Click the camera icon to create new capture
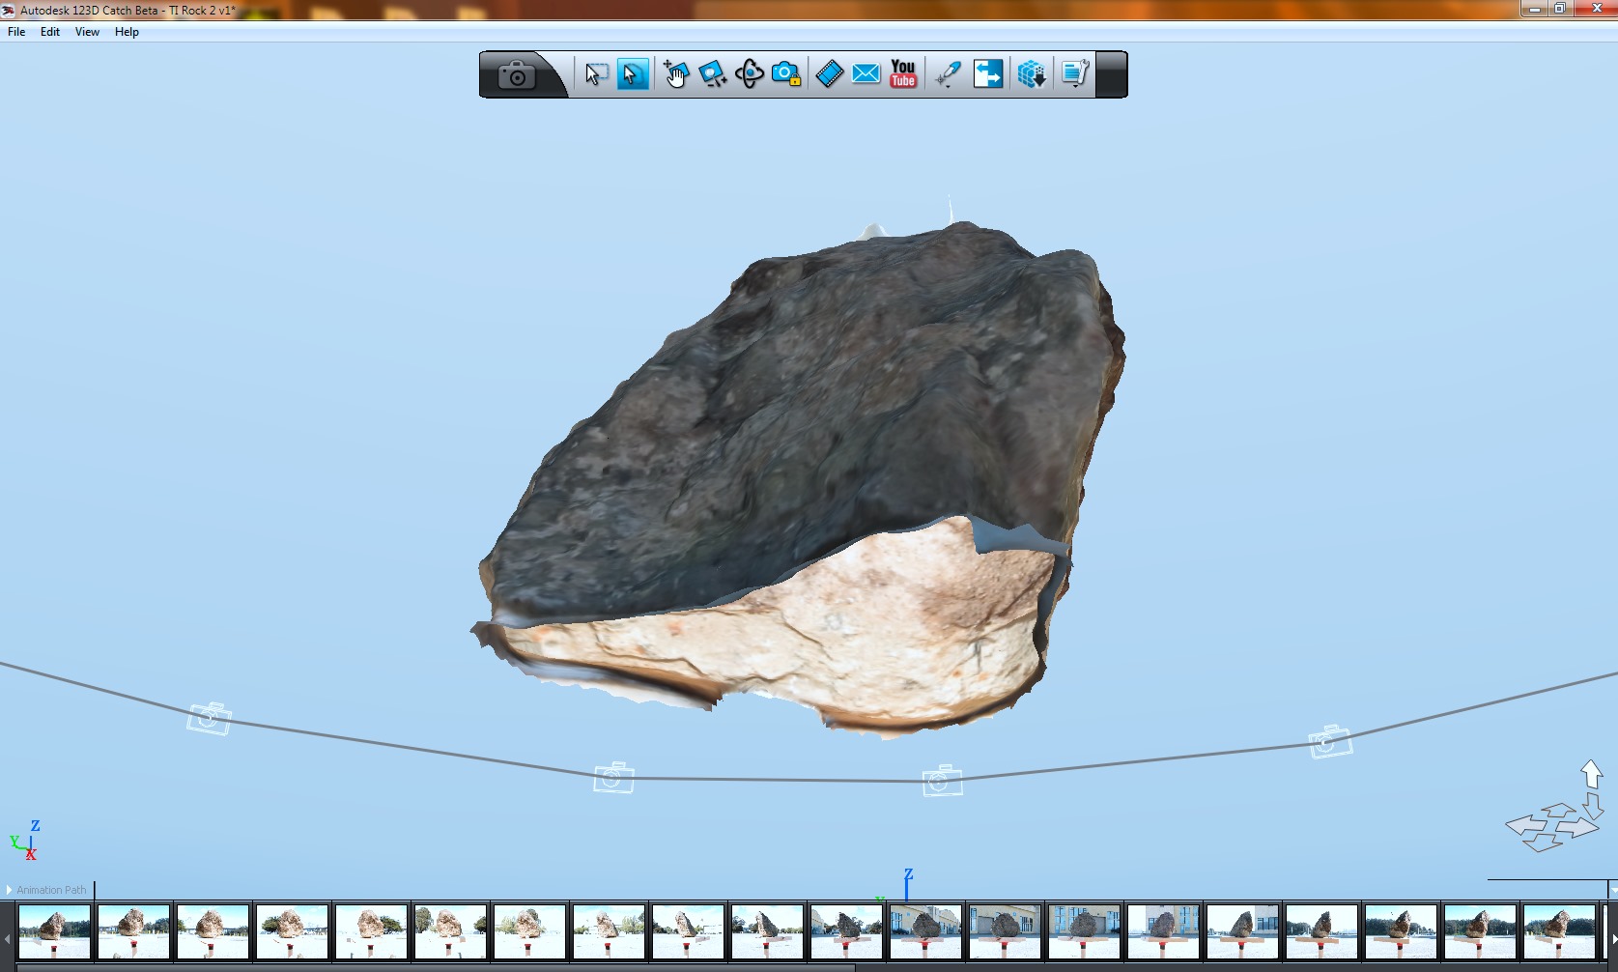Viewport: 1618px width, 972px height. tap(516, 74)
